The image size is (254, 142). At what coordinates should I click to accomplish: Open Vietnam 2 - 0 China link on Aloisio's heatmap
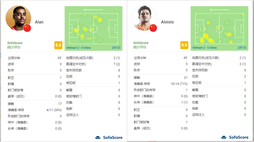205,48
